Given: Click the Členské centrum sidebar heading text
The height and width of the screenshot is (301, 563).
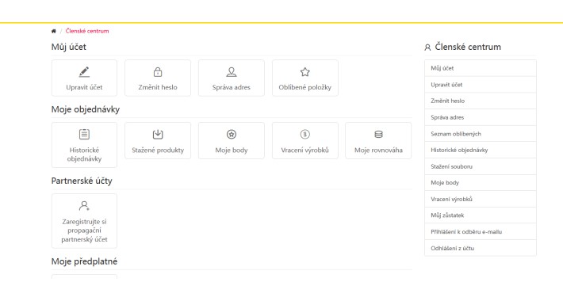Looking at the screenshot, I should coord(468,47).
